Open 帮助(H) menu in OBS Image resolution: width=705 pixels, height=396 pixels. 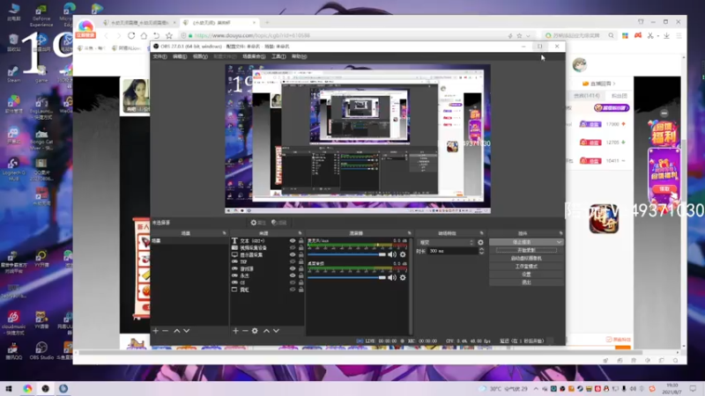point(300,56)
